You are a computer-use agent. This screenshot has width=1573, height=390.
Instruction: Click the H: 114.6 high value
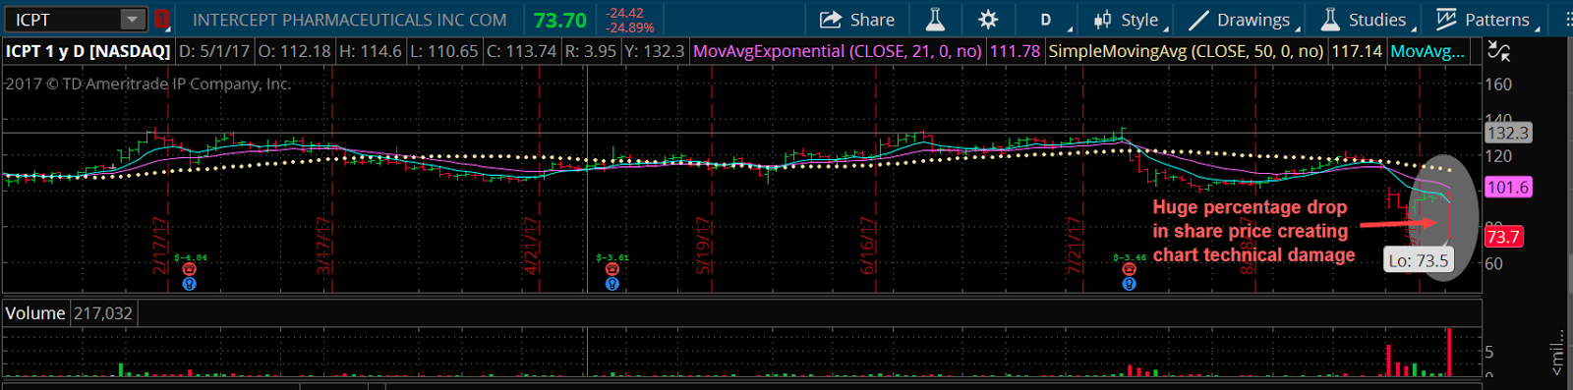coord(371,51)
